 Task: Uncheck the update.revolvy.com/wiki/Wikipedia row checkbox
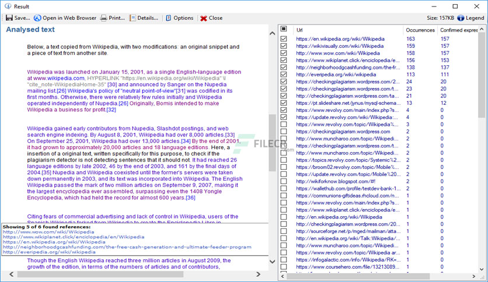[x=284, y=117]
